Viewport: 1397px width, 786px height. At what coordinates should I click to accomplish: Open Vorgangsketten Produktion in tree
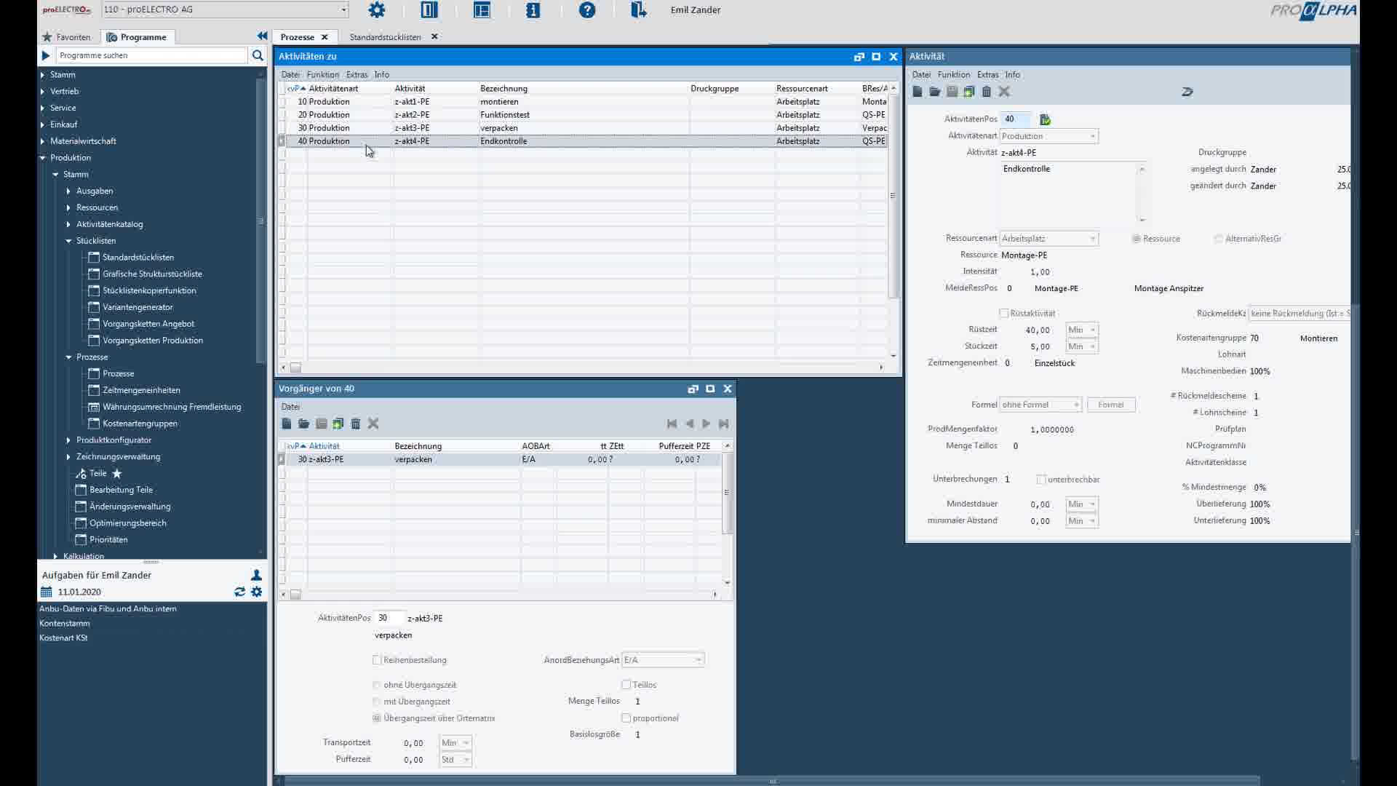coord(153,341)
